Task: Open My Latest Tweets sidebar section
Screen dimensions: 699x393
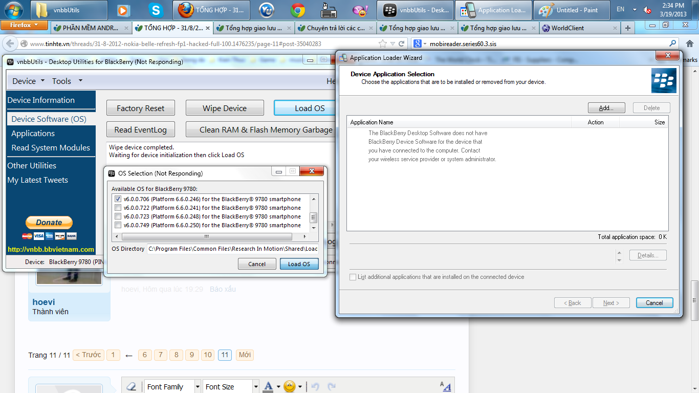Action: point(38,180)
